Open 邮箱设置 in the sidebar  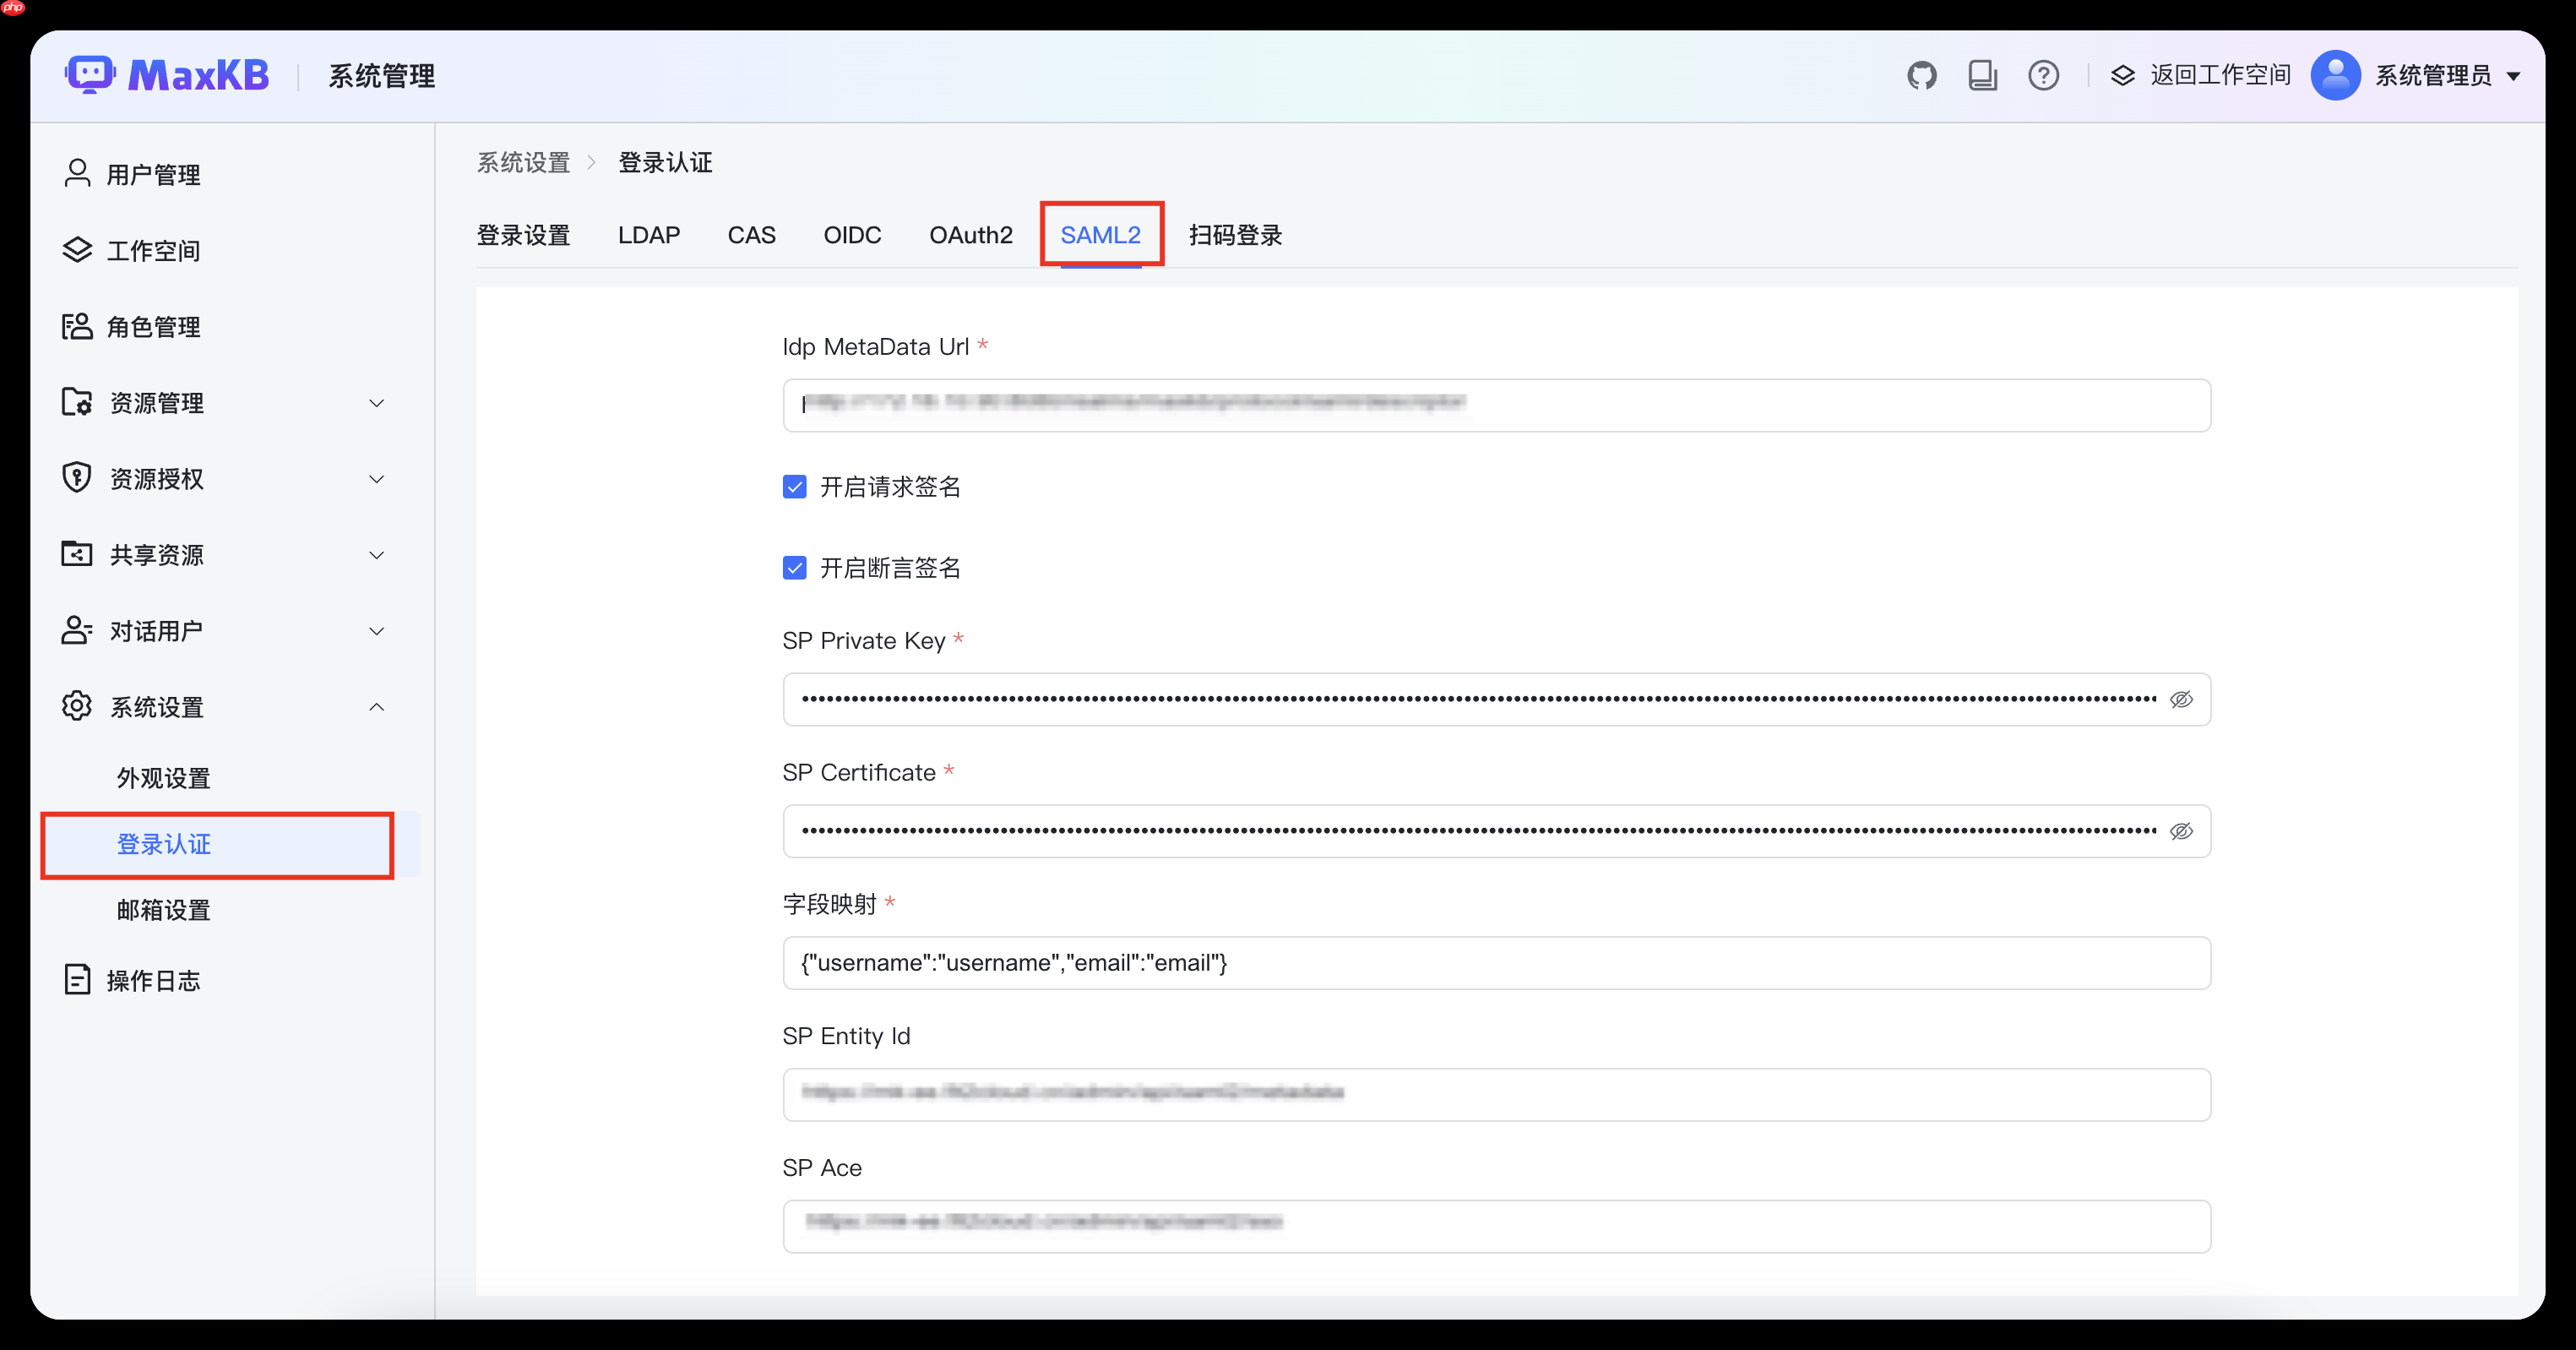[164, 910]
